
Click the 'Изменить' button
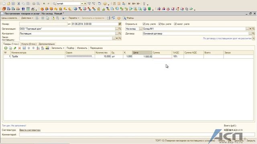(x=82, y=48)
